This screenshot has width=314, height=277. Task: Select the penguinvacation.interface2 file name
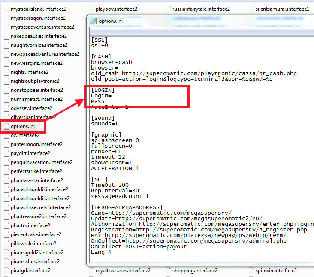click(41, 162)
